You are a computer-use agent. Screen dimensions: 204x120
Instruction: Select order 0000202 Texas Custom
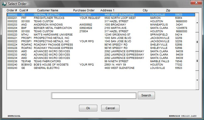(x=101, y=21)
